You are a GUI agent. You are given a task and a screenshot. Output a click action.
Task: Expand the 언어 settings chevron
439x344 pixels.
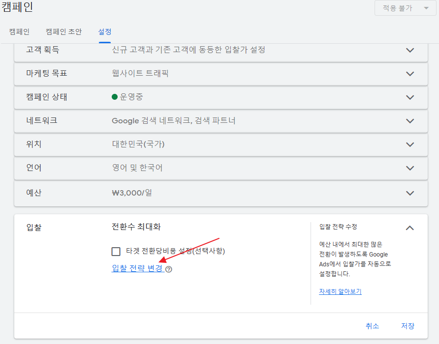[x=410, y=168]
